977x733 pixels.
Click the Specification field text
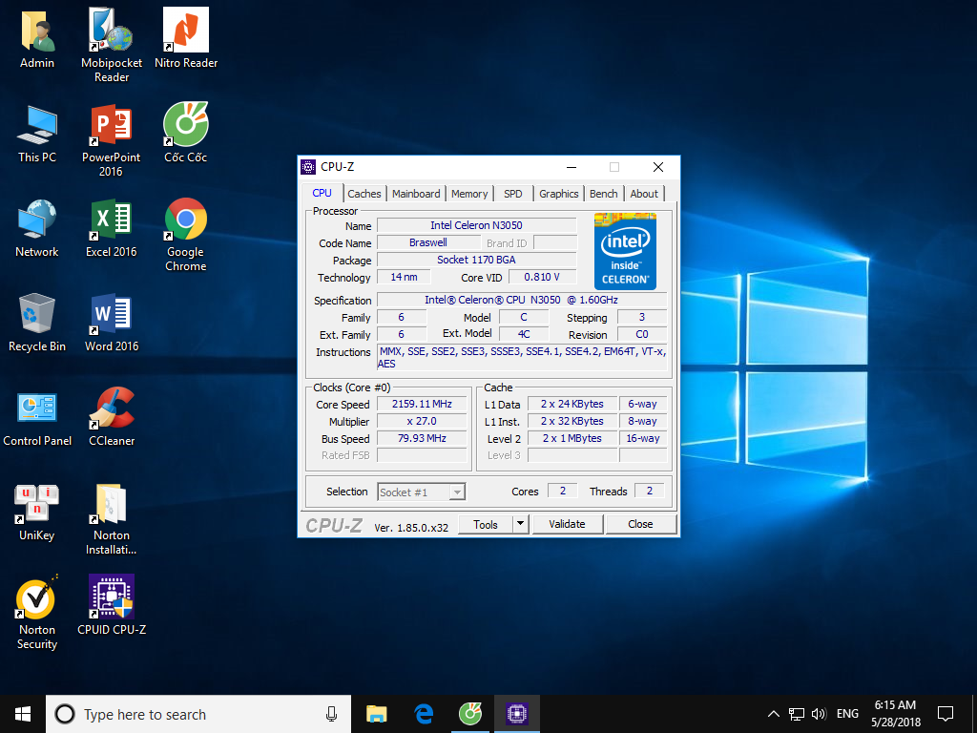(x=522, y=300)
